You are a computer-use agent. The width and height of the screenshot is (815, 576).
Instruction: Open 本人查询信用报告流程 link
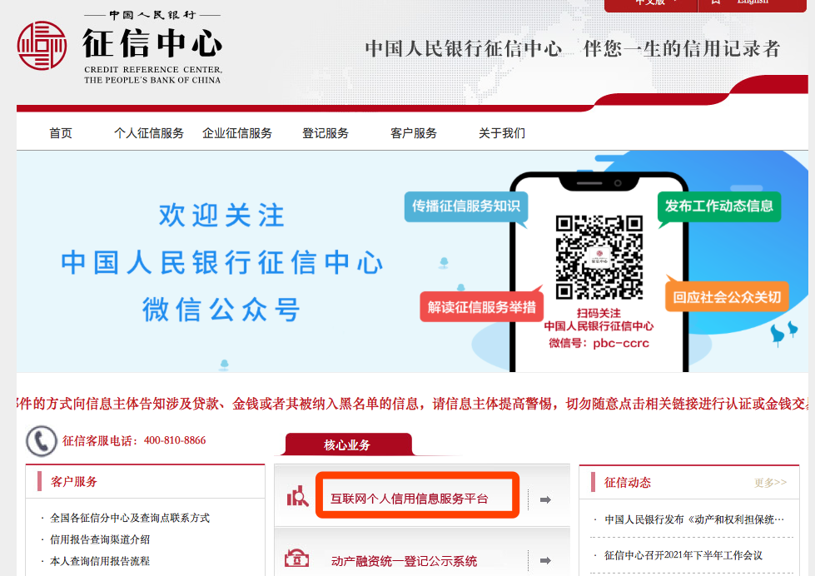pos(100,561)
